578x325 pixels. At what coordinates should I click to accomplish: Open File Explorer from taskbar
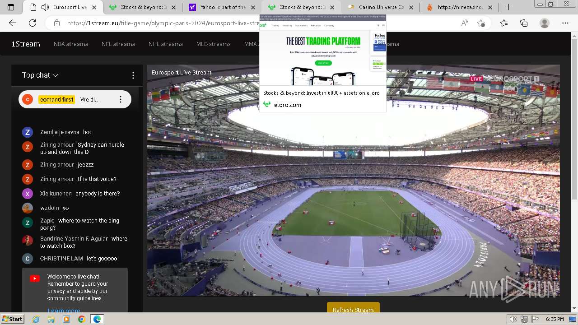51,319
